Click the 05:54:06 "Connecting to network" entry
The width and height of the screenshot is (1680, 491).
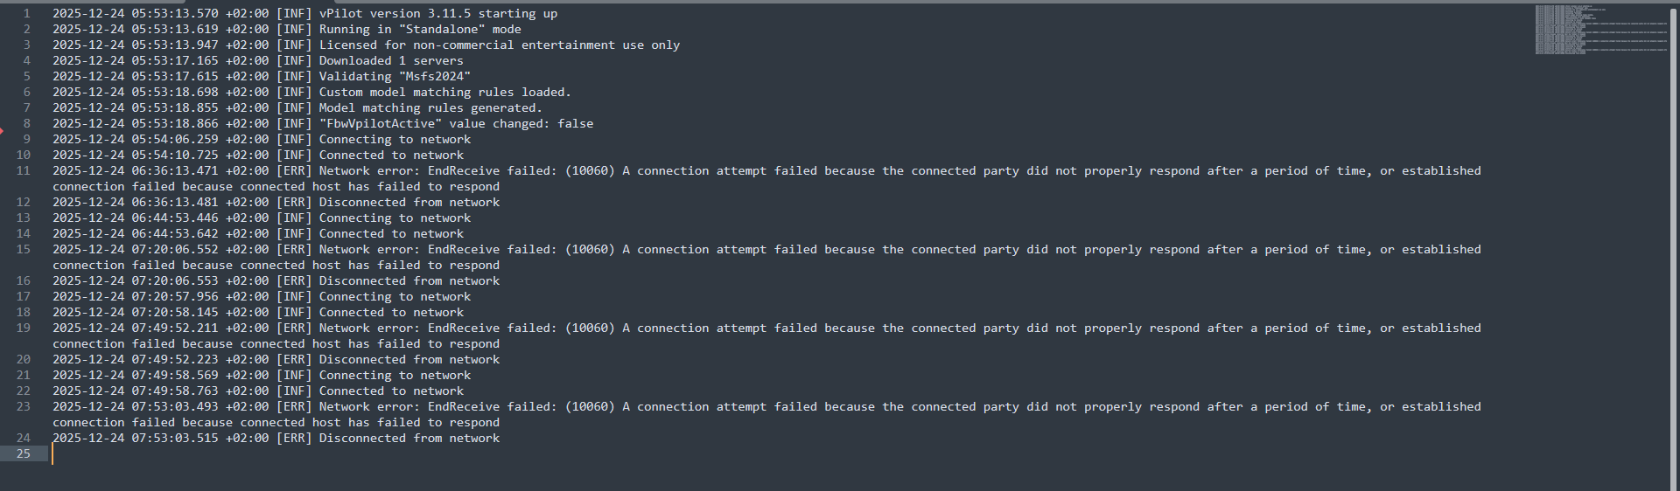click(395, 140)
